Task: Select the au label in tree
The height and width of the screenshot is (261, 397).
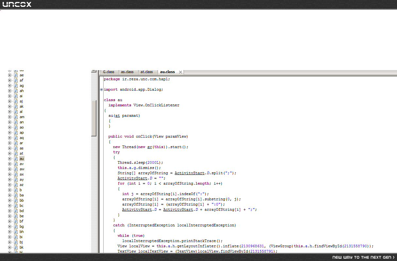Action: click(22, 159)
